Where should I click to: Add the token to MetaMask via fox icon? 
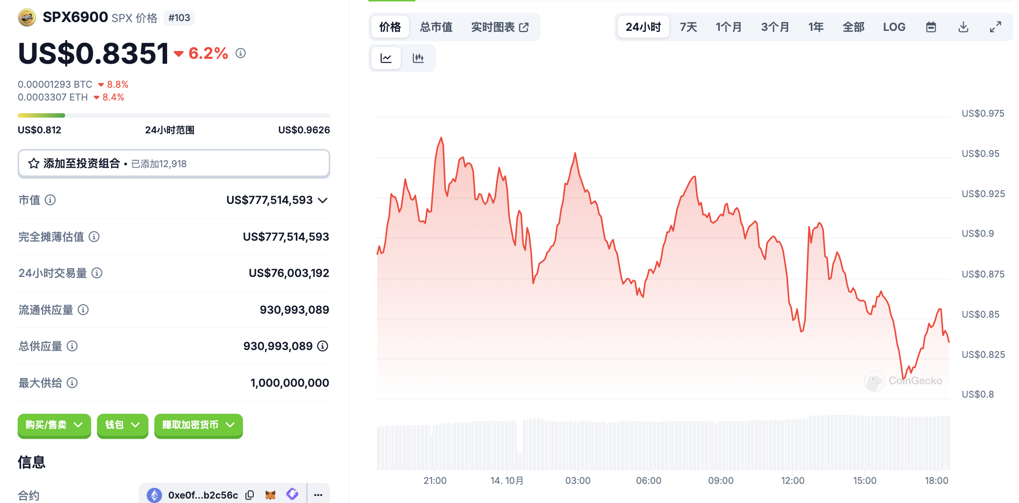tap(270, 495)
